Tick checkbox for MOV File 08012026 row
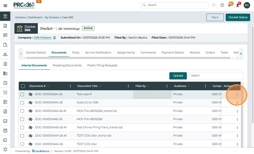254x154 pixels. pos(22,119)
